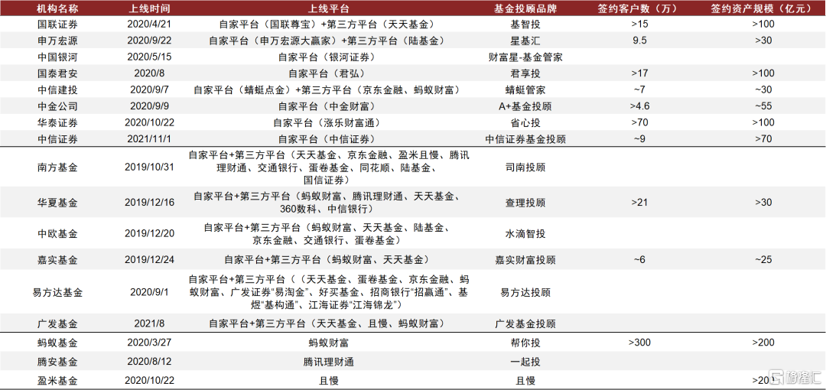
Task: Select the 中金公司 name cell
Action: click(x=57, y=106)
